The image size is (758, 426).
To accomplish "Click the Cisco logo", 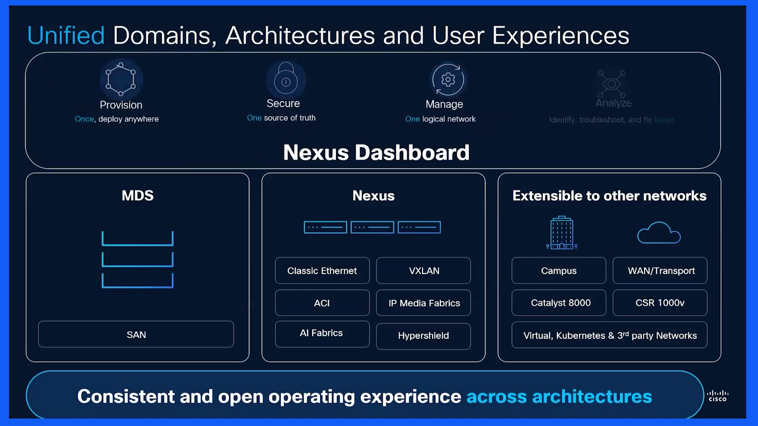I will coord(718,396).
